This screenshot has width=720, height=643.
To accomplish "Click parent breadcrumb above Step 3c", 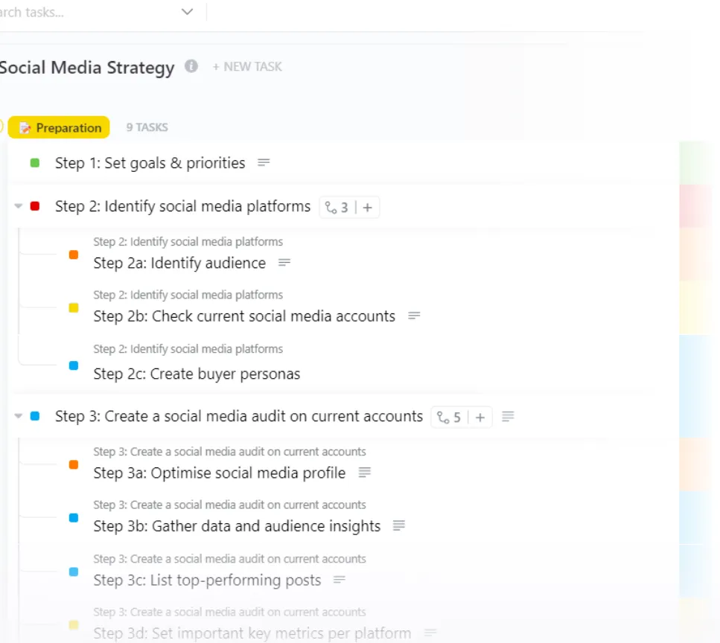I will (229, 560).
